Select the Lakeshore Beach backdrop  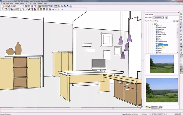163,42
